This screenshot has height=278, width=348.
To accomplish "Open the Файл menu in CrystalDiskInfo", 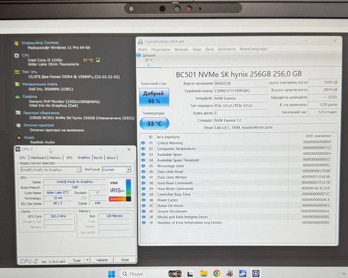I will (142, 49).
